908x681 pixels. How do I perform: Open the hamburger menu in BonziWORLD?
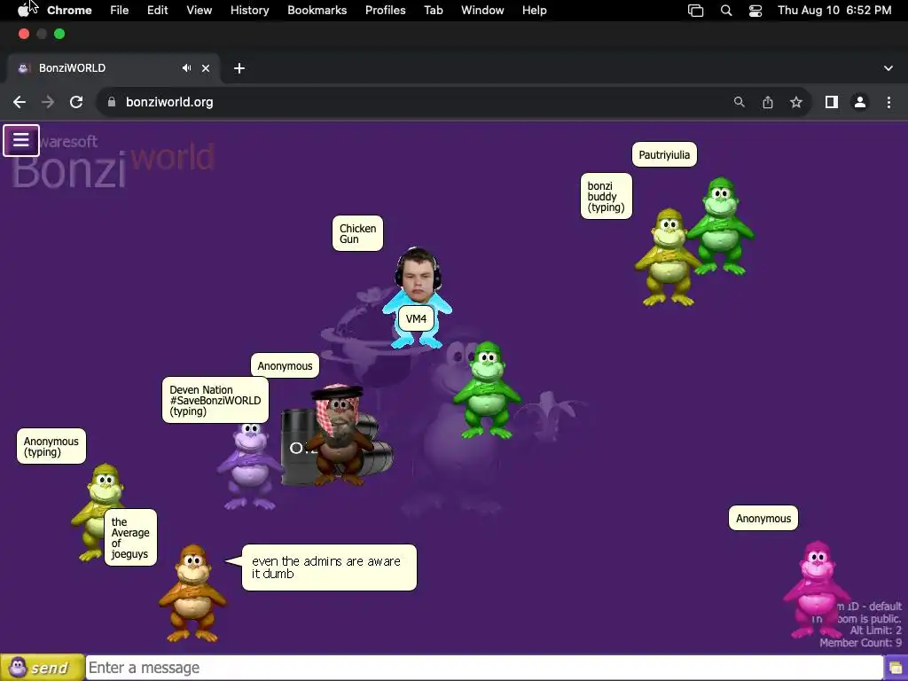pyautogui.click(x=21, y=140)
